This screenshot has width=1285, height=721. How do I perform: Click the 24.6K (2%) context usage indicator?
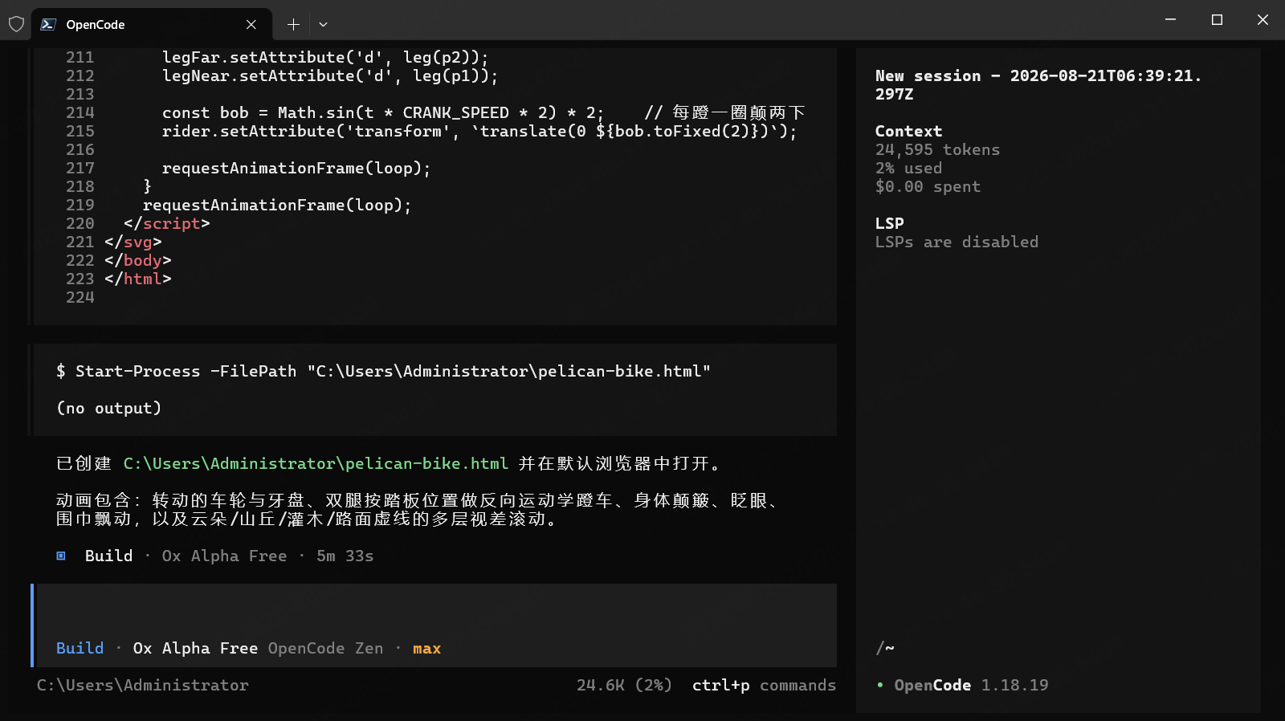pos(624,685)
